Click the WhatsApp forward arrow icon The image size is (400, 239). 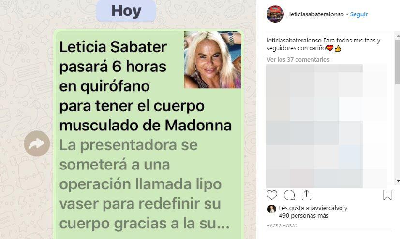point(37,143)
